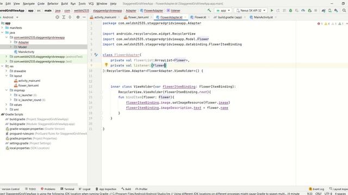Viewport: 348px width, 195px height.
Task: Select flower_item.xml in the layout folder
Action: [28, 86]
